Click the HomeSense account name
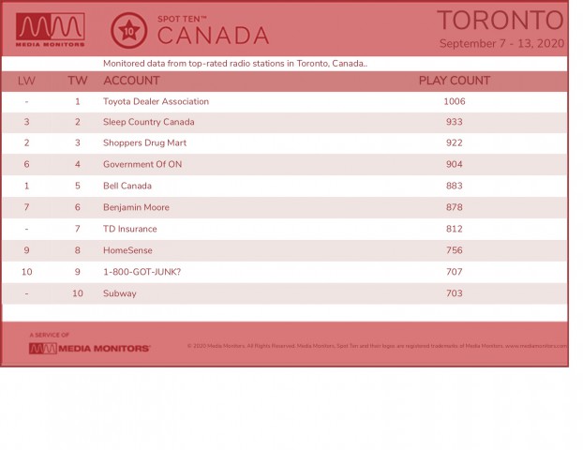The height and width of the screenshot is (450, 583). click(127, 250)
